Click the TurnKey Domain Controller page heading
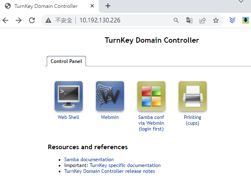The width and height of the screenshot is (251, 184). point(152,40)
